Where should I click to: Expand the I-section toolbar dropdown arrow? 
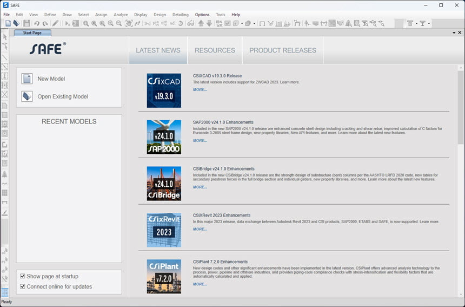(x=416, y=23)
